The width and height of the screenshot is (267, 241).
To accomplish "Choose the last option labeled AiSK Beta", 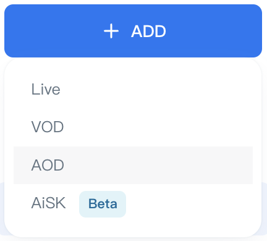I will (x=133, y=203).
